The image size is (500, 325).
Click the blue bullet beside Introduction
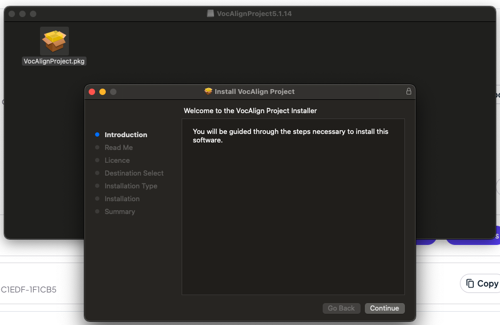coord(97,135)
